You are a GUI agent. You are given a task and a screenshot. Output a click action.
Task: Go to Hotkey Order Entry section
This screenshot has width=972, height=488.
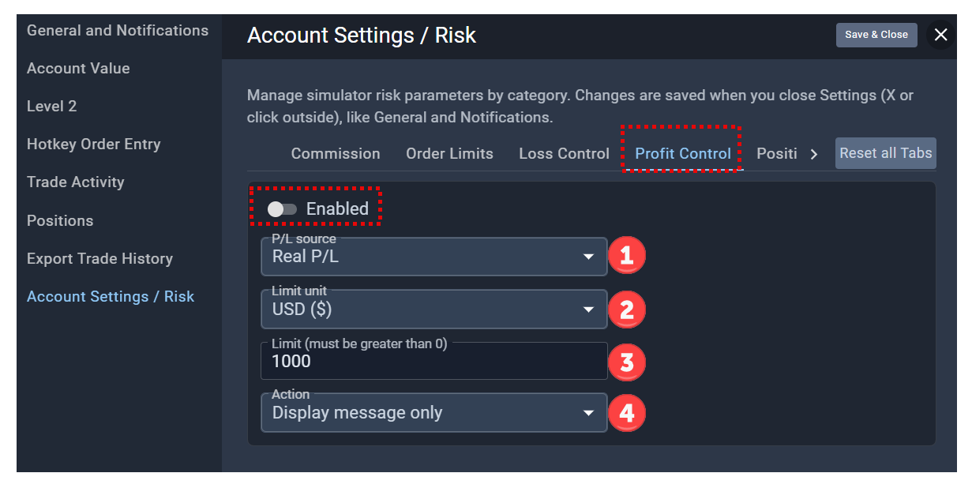point(93,145)
